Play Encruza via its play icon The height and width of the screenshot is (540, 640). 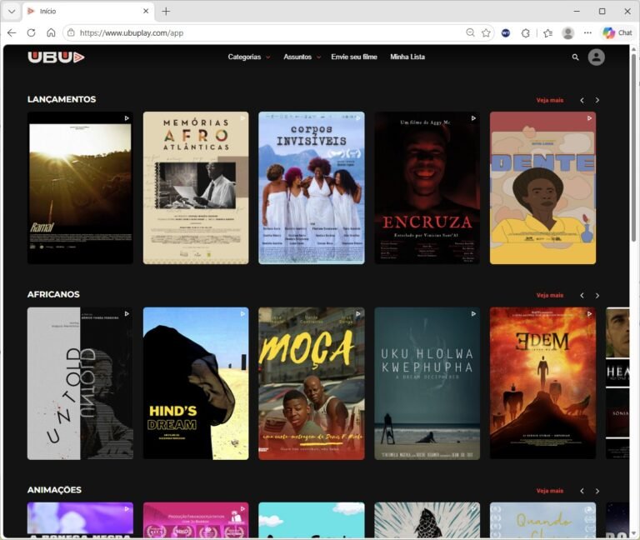[473, 118]
